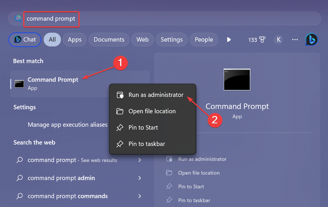Expand the "command prompt admin" suggestion chevron
This screenshot has width=328, height=207.
140,178
